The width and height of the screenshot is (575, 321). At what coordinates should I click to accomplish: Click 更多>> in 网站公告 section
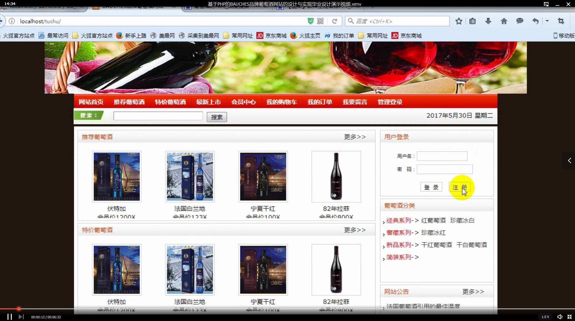click(473, 292)
